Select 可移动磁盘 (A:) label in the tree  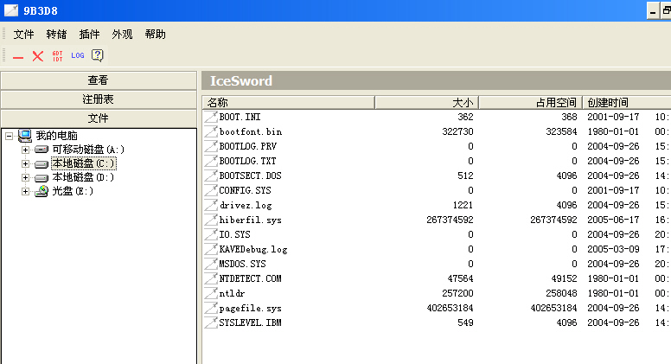[x=88, y=150]
